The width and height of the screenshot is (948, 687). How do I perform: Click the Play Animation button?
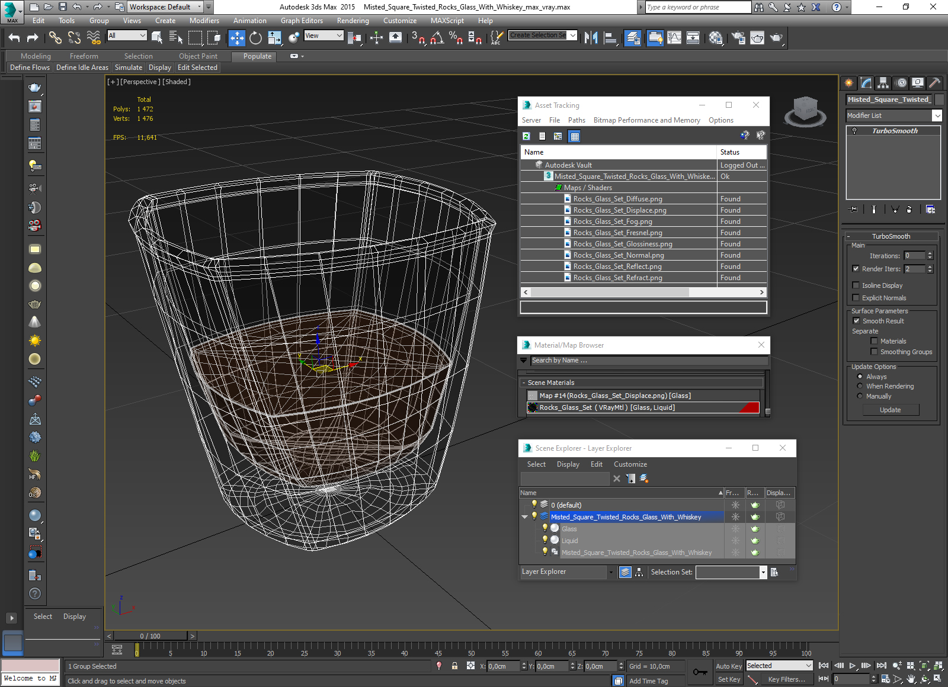(853, 666)
